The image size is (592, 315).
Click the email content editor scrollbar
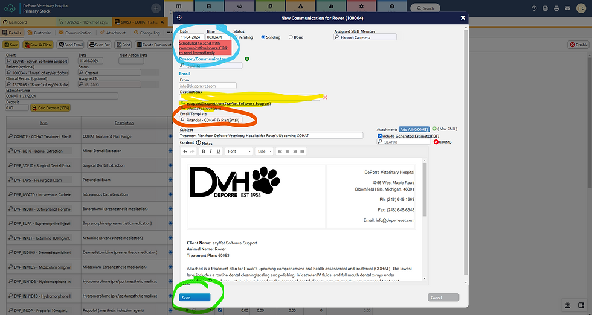(425, 188)
